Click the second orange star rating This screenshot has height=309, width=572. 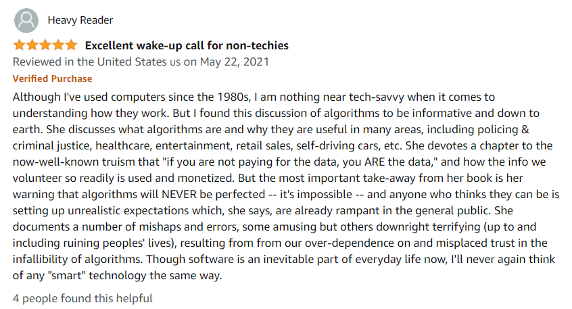(32, 45)
